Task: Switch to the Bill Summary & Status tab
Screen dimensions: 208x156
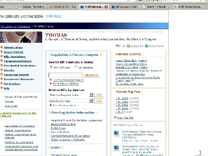Action: coord(125,7)
